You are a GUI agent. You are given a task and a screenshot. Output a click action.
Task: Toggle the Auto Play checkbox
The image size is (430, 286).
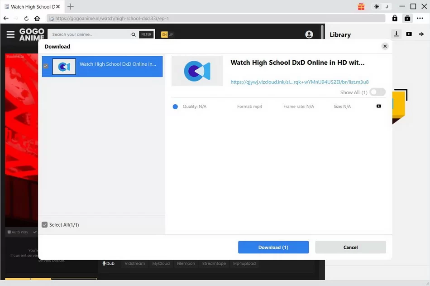(x=9, y=232)
